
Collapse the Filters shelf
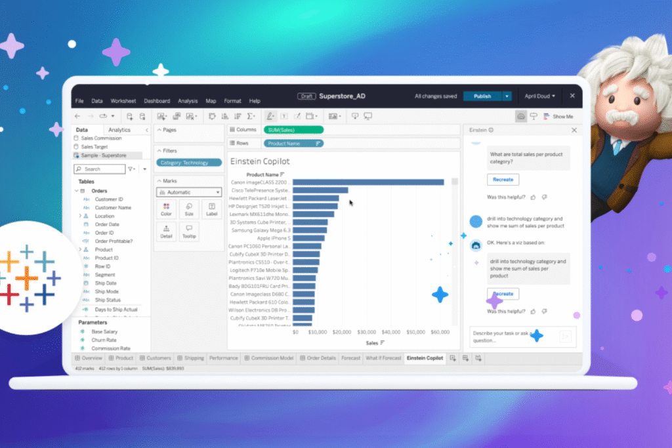click(x=159, y=151)
